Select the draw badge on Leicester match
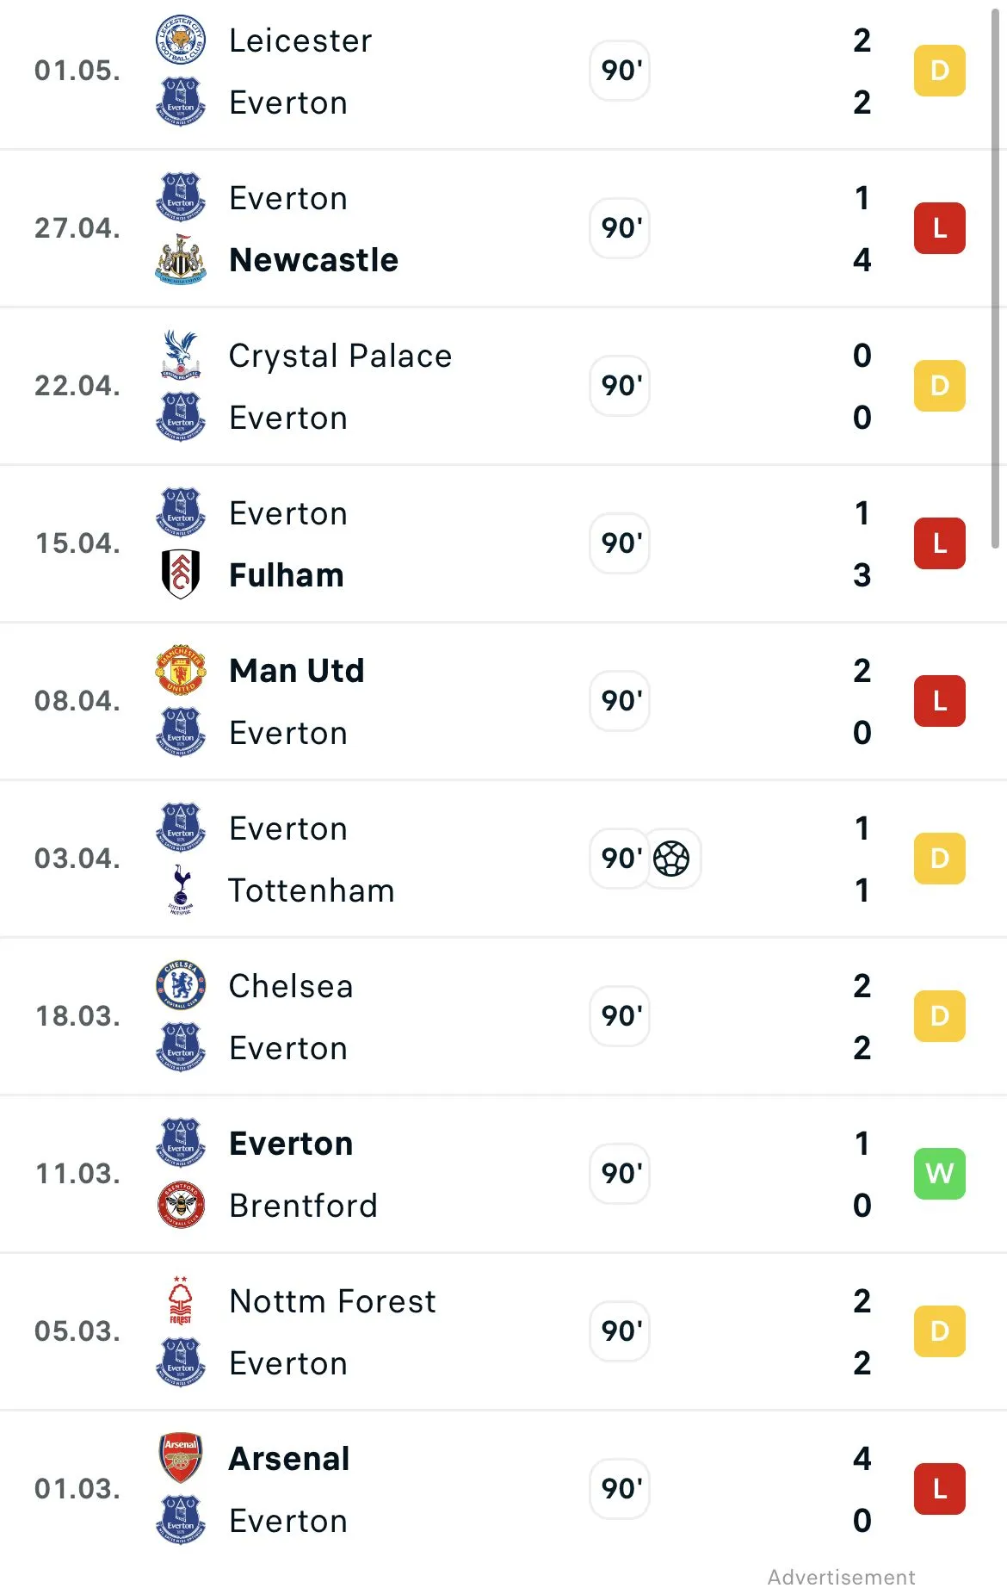This screenshot has width=1007, height=1588. point(940,71)
